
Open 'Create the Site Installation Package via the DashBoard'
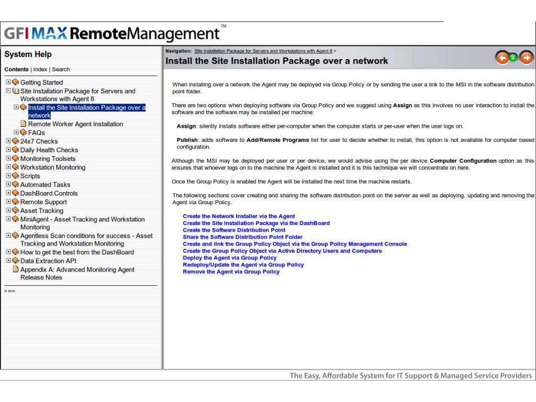coord(256,223)
